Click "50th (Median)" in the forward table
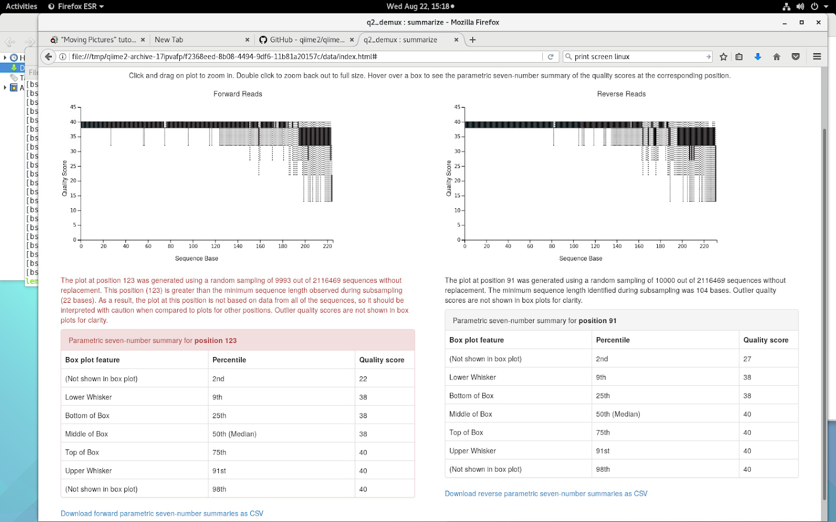This screenshot has width=836, height=522. coord(234,434)
